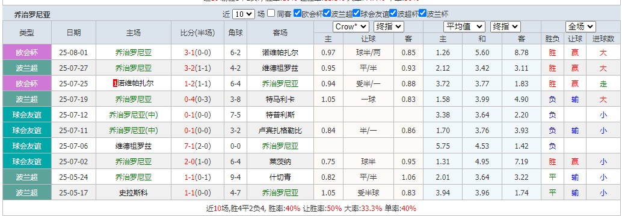The width and height of the screenshot is (622, 217).
Task: Select the 波兰超 league cell for 25-07-19
Action: pyautogui.click(x=28, y=100)
